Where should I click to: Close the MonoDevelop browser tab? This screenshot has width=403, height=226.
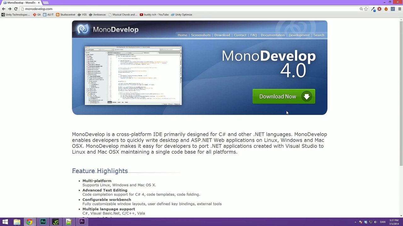coord(39,3)
